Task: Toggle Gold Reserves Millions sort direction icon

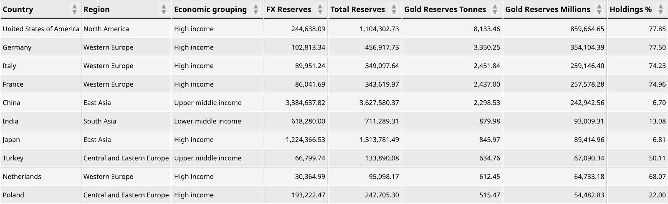Action: (599, 9)
